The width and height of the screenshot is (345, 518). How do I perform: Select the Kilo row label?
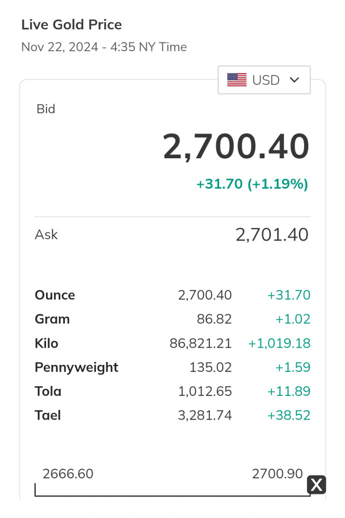click(46, 344)
